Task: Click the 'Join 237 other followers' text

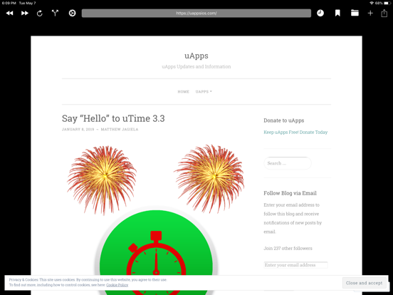Action: click(288, 249)
